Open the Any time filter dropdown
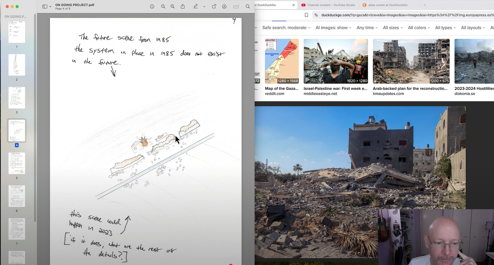Viewport: 494px width, 265px height. pyautogui.click(x=367, y=28)
